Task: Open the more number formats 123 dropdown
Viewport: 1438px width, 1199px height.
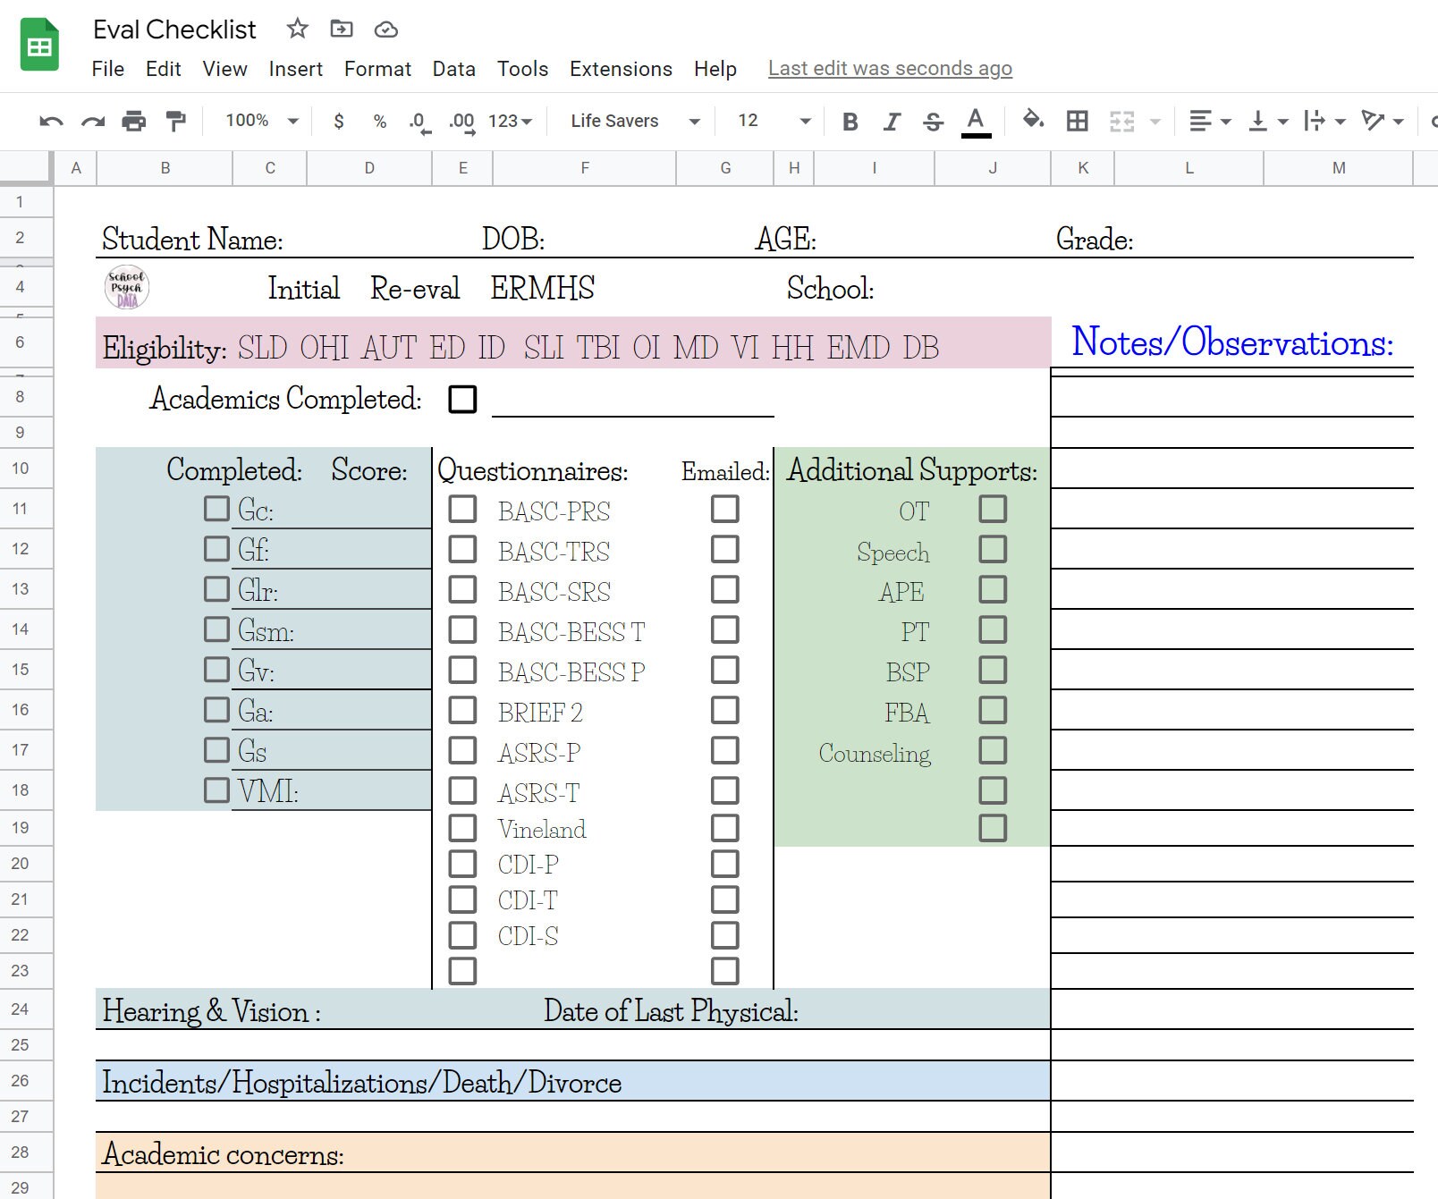Action: (507, 121)
